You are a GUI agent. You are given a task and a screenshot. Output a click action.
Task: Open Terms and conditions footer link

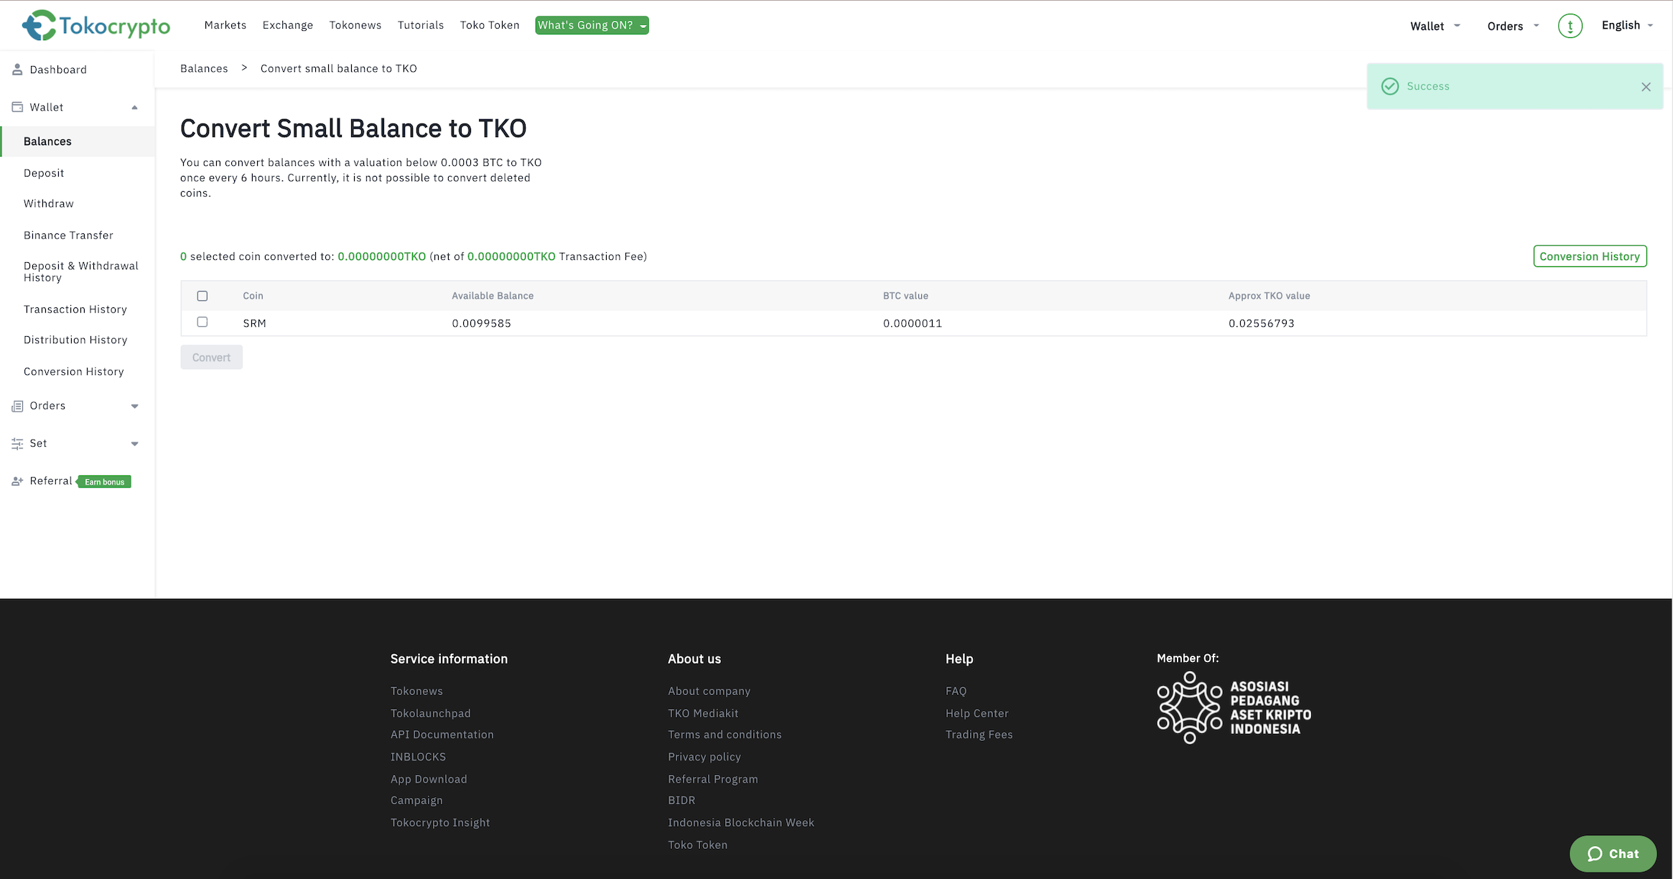(724, 735)
